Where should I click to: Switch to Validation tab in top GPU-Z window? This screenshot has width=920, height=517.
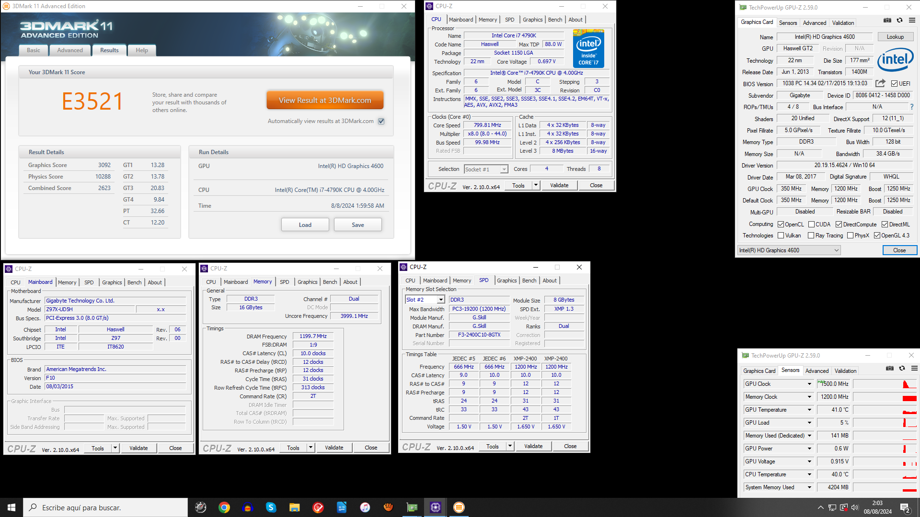pyautogui.click(x=843, y=23)
